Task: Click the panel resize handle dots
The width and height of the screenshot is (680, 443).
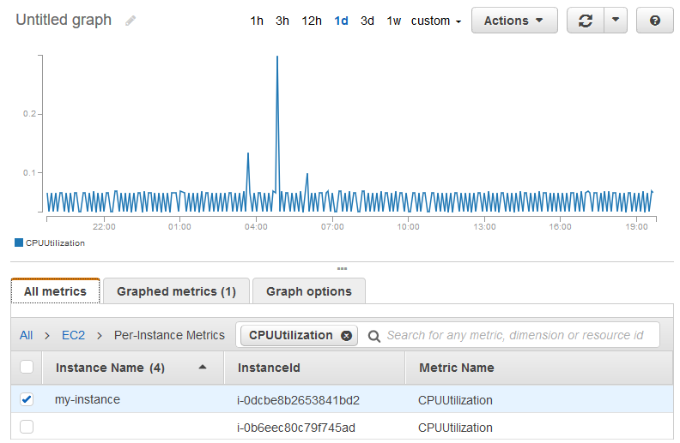Action: [x=342, y=268]
